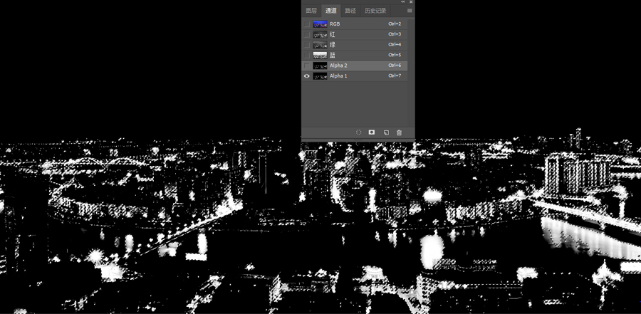Click the Ctrl+7 shortcut label

(x=395, y=76)
